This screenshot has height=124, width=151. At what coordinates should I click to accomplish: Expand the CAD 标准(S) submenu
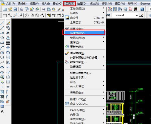85,110
